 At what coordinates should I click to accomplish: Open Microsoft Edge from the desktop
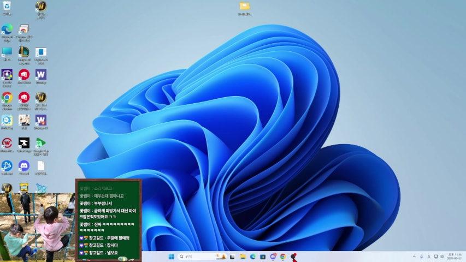(x=7, y=29)
